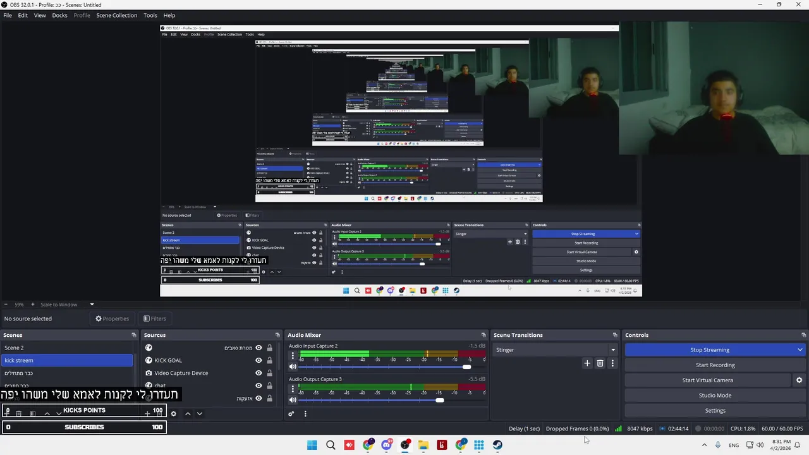Toggle lock on Video Capture Device source
The image size is (809, 455).
tap(270, 373)
